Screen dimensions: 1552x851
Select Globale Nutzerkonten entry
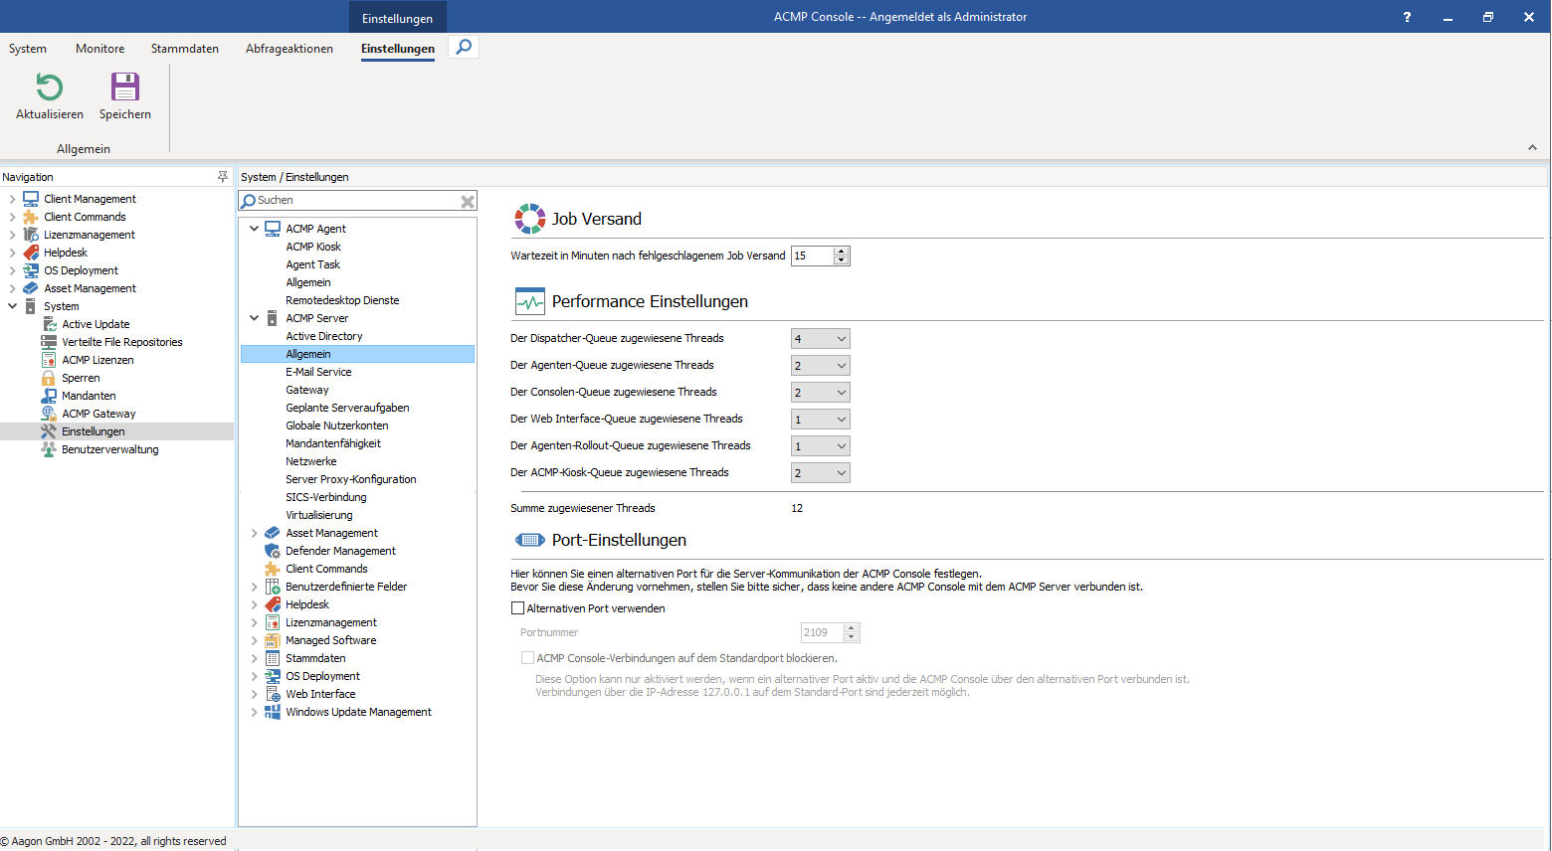pyautogui.click(x=337, y=425)
